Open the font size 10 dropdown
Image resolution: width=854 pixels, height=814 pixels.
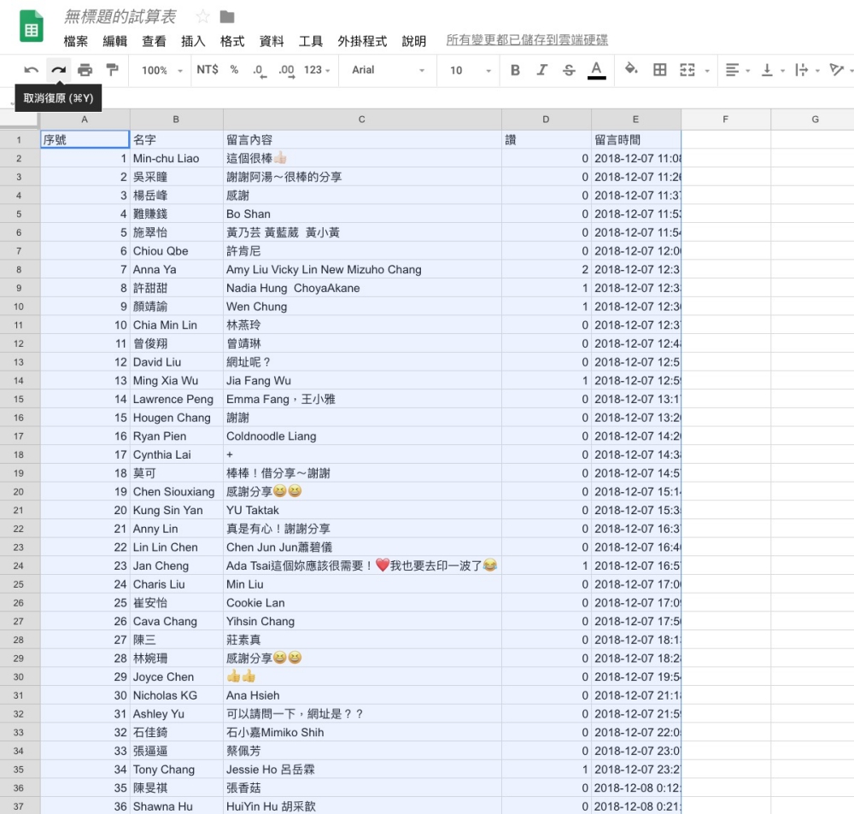click(471, 70)
